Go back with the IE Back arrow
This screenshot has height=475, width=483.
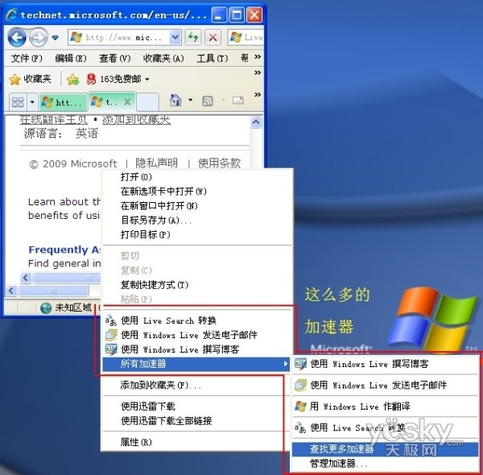(17, 38)
